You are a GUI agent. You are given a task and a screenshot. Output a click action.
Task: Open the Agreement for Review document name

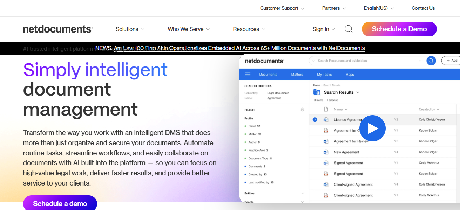tap(351, 141)
